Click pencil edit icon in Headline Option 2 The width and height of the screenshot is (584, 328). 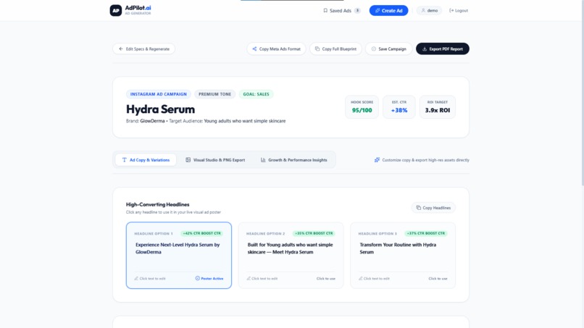coord(249,278)
